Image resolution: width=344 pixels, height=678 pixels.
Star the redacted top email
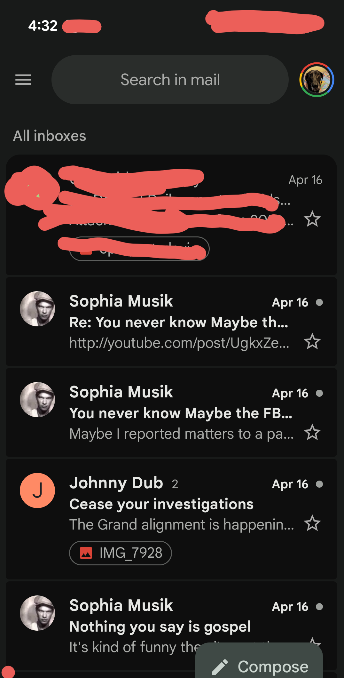312,219
